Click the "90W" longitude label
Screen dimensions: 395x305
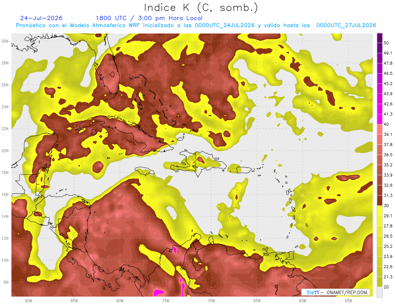pyautogui.click(x=28, y=301)
